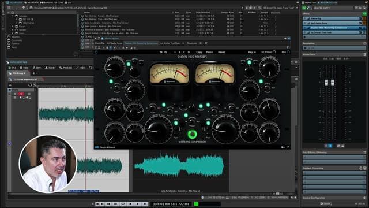The height and width of the screenshot is (208, 369).
Task: Click the add effect plus icon in plugin chain
Action: click(183, 43)
